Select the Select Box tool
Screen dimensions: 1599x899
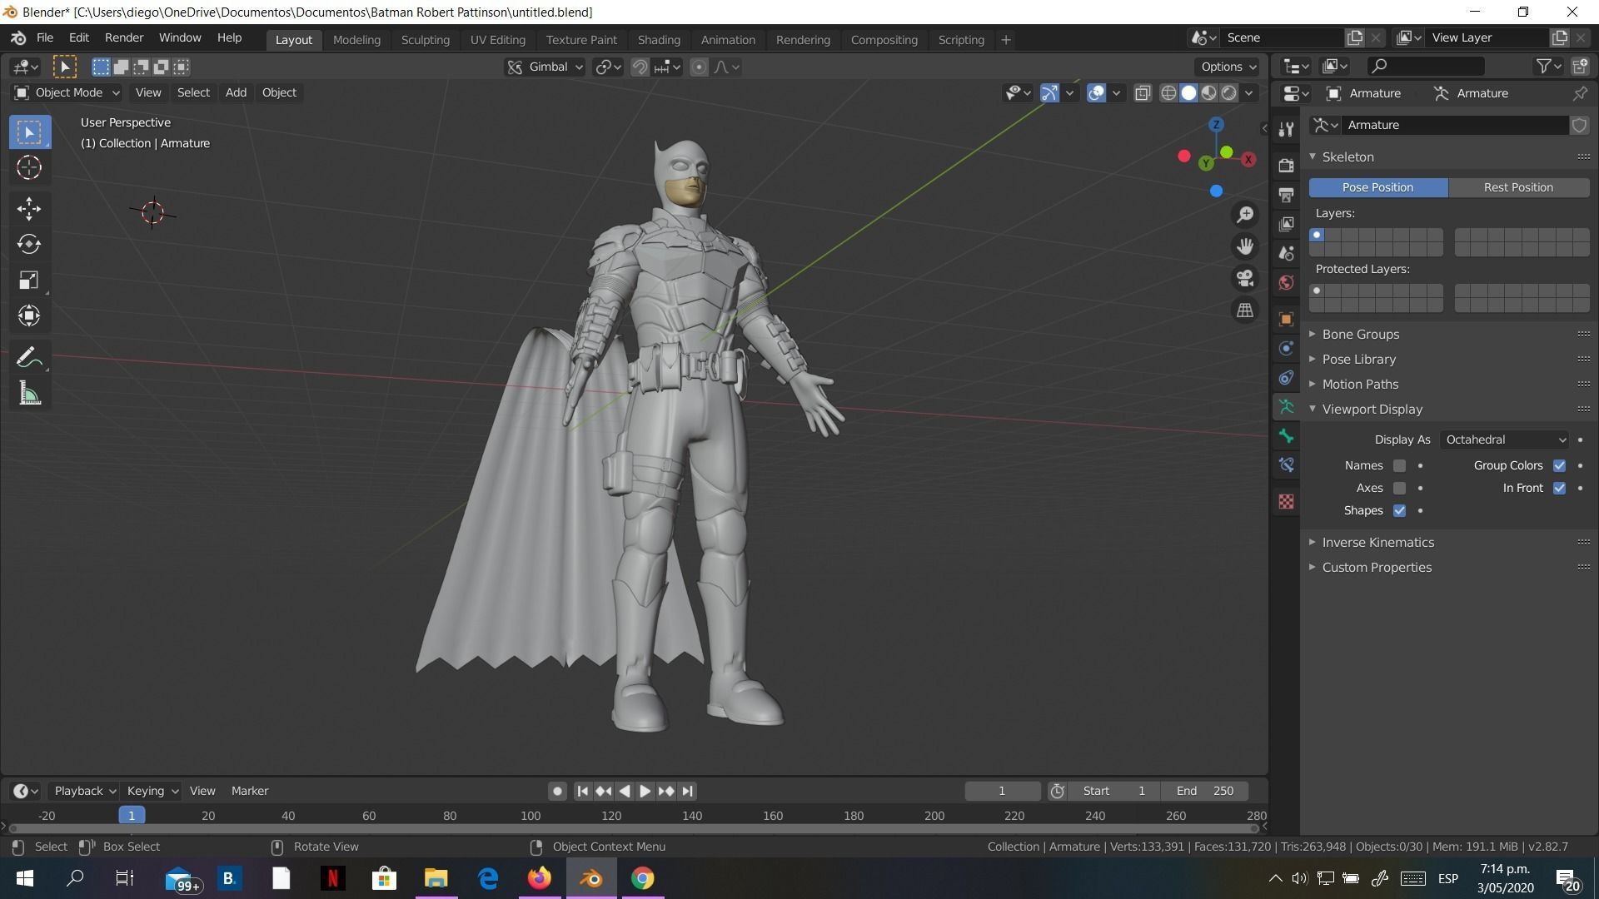(29, 132)
